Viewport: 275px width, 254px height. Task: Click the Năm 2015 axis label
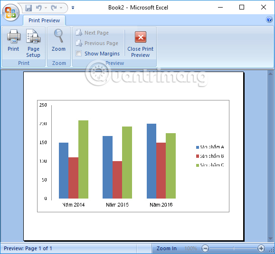point(117,205)
